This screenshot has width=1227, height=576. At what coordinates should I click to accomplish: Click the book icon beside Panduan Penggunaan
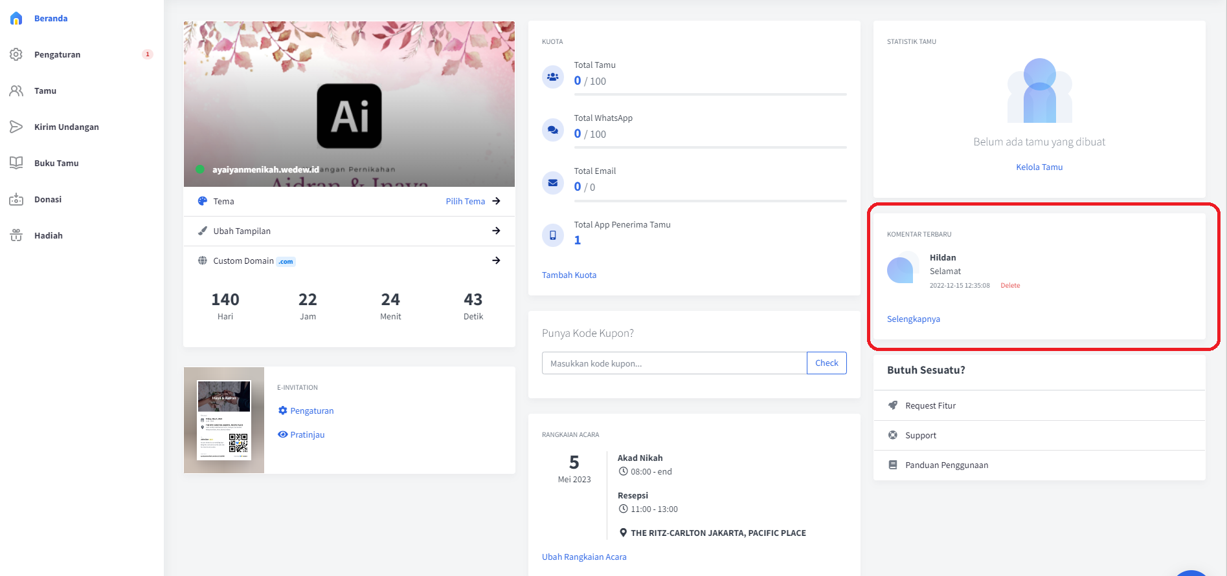[893, 465]
